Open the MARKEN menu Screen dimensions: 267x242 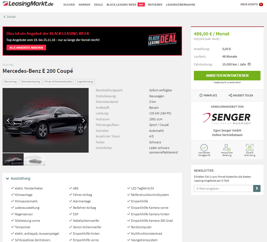(x=84, y=4)
